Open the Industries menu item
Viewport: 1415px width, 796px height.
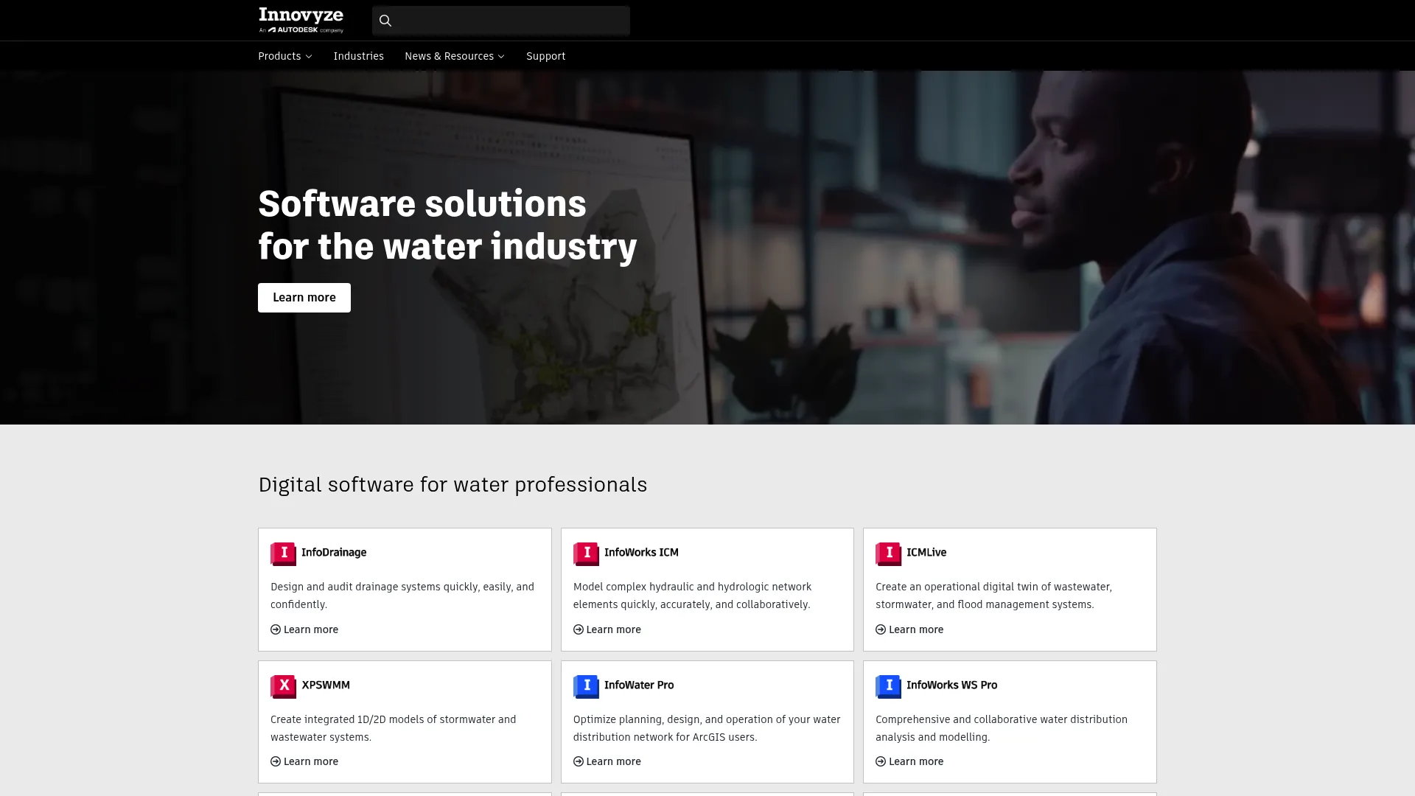coord(358,56)
